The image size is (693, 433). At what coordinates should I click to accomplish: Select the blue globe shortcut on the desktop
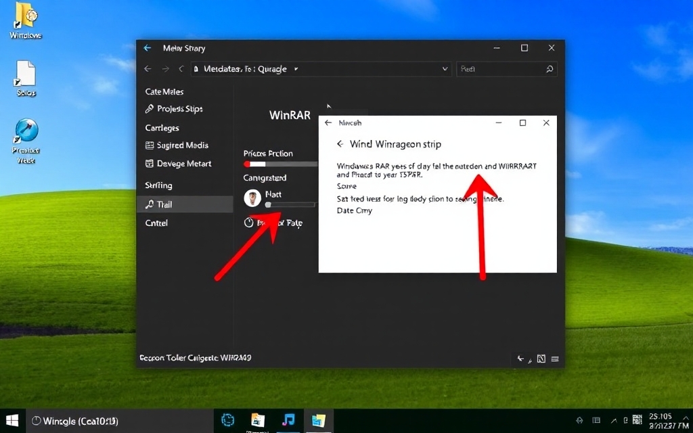coord(26,131)
